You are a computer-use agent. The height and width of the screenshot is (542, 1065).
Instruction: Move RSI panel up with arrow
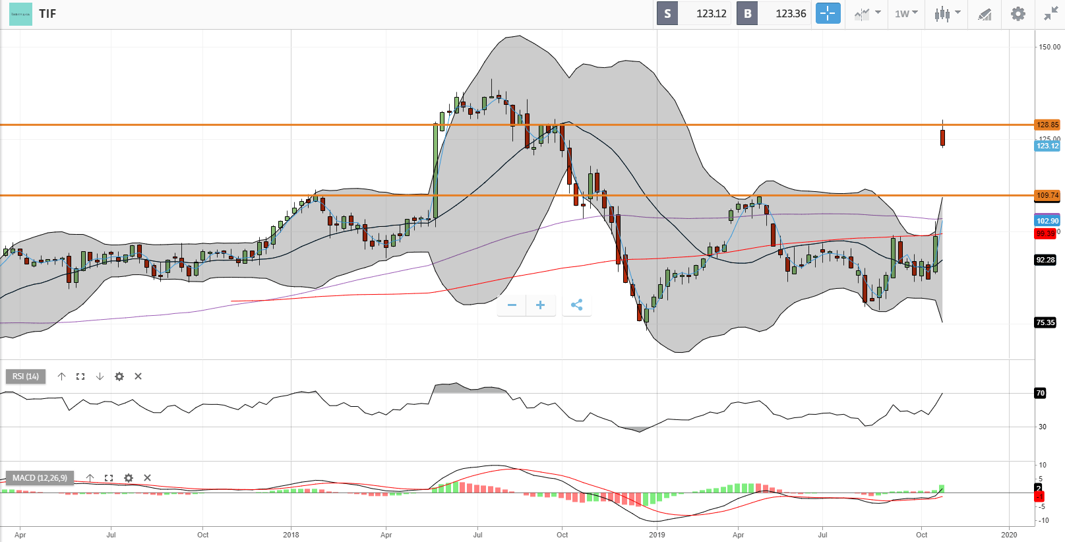(61, 376)
